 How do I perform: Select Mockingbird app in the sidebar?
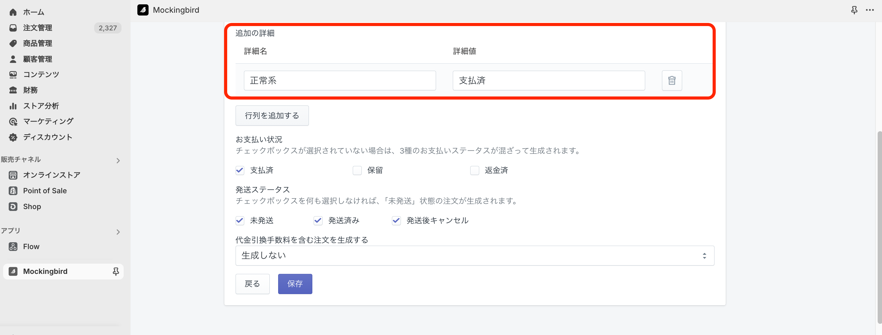coord(63,271)
